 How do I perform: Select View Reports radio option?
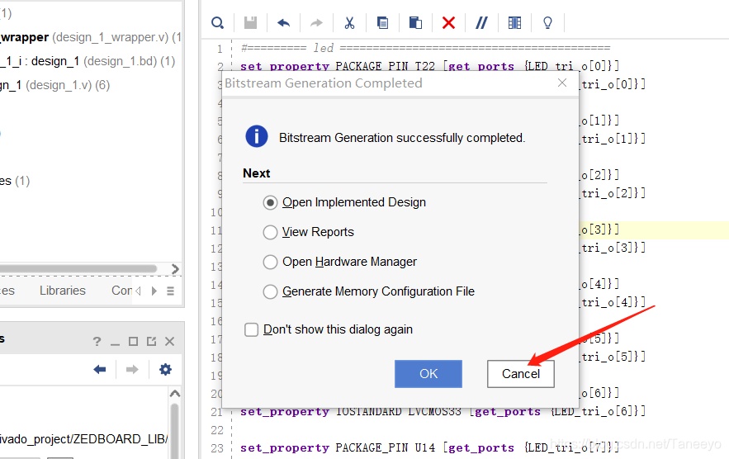[x=270, y=232]
